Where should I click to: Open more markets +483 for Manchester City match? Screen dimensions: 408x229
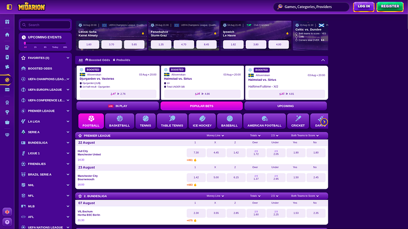pos(191,185)
